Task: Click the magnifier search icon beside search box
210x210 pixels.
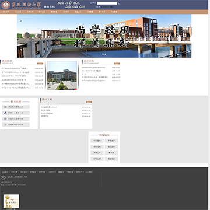Action: 118,3
